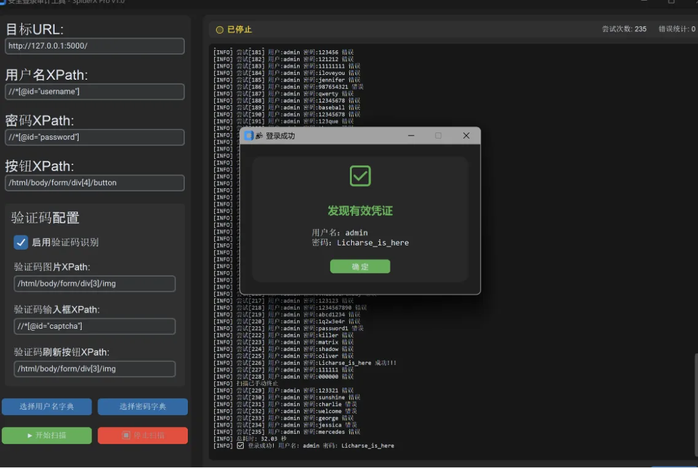The width and height of the screenshot is (698, 468).
Task: Click log line for password george
Action: point(284,418)
